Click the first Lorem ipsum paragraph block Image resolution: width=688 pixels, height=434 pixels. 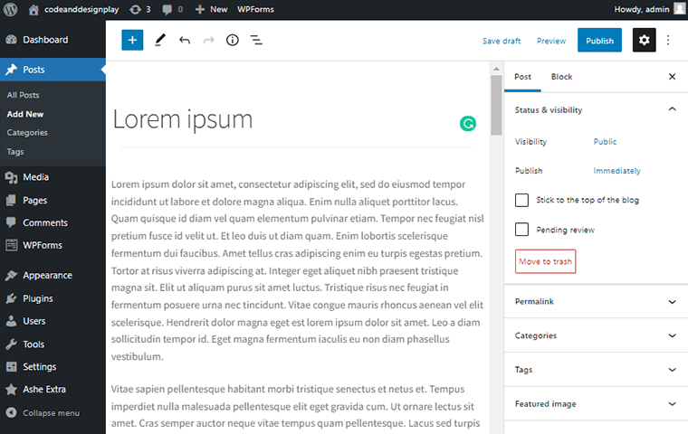click(x=298, y=270)
